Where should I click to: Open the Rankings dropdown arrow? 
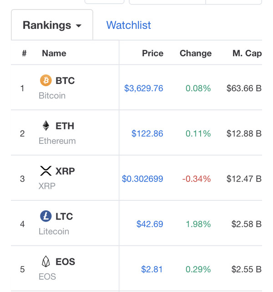click(79, 26)
